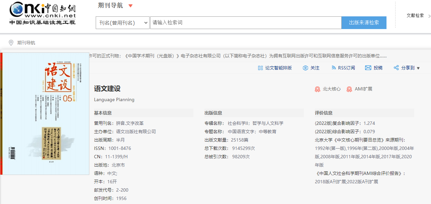Screen dimensions: 431x204
Task: Click the 关注 eye icon
Action: (x=305, y=68)
